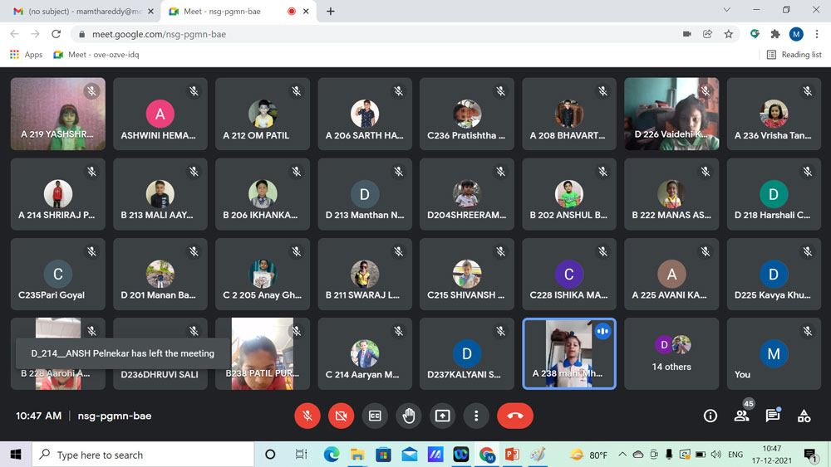Turn on captions with the CC button

point(375,416)
